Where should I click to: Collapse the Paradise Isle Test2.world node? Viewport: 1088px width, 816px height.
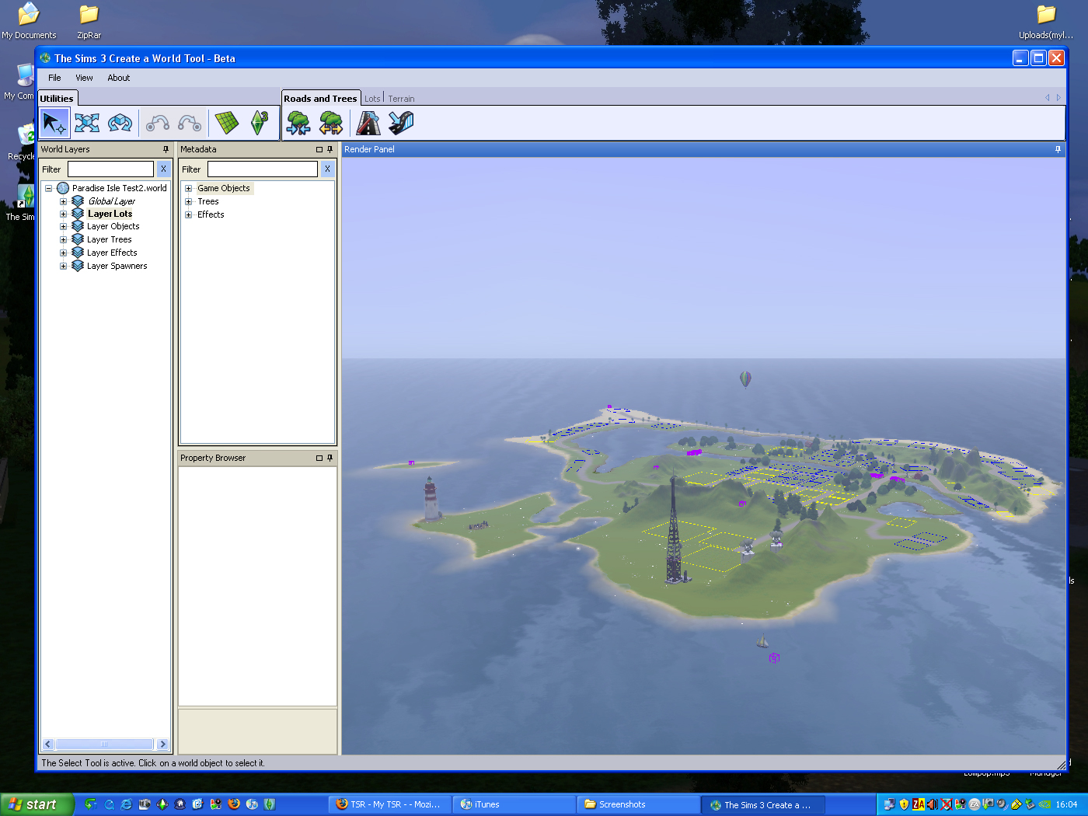click(x=48, y=188)
